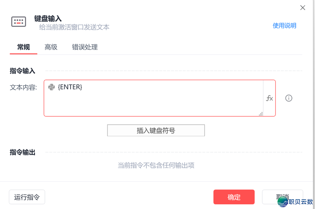Confirm with the 确定 button

point(234,197)
